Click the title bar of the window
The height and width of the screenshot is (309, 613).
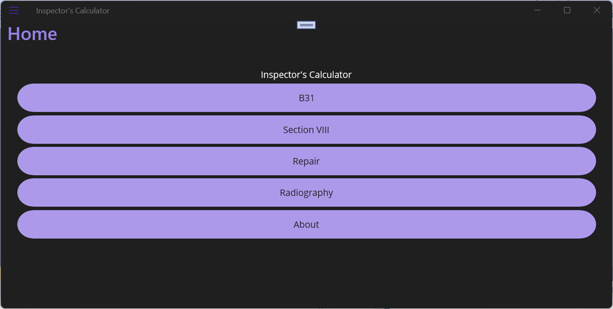(x=263, y=10)
